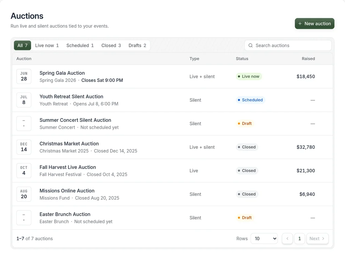Open Missions Online Auction

tap(67, 191)
